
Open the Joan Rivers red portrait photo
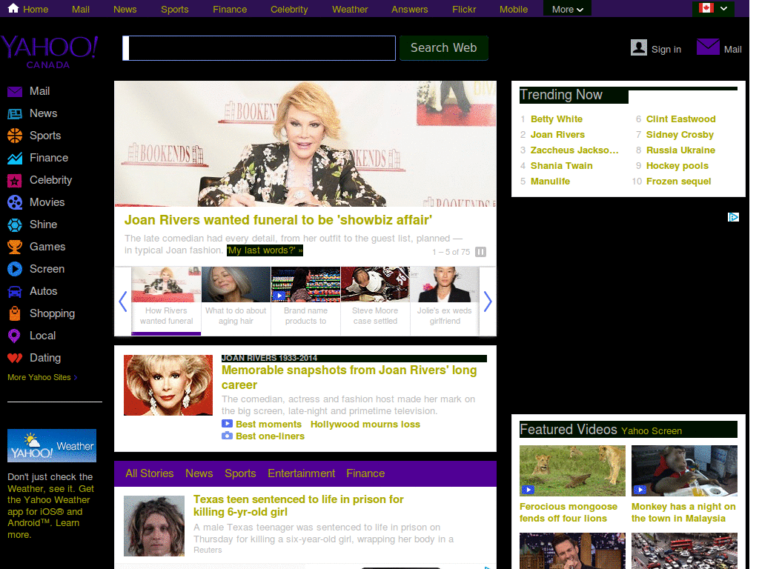pyautogui.click(x=168, y=385)
